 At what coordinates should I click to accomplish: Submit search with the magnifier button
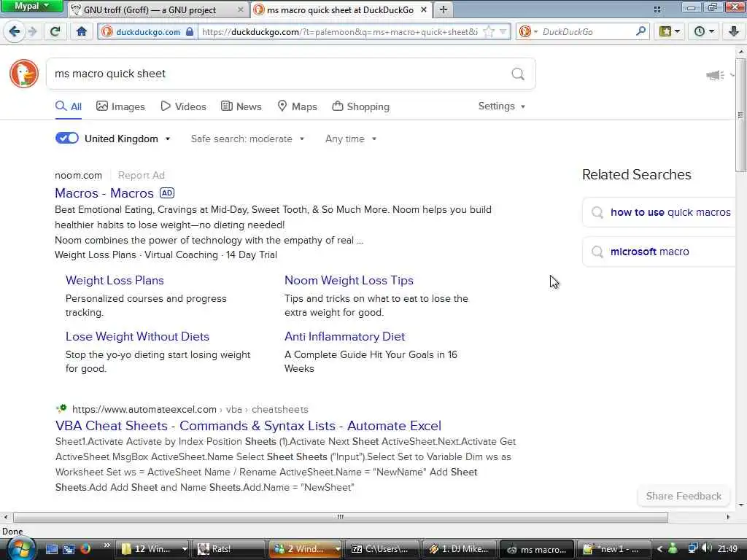[518, 74]
